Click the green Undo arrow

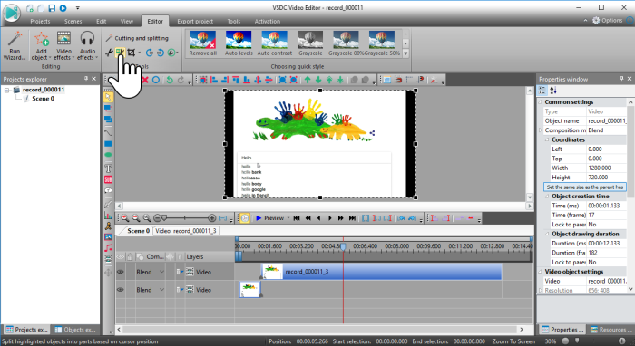pyautogui.click(x=170, y=80)
